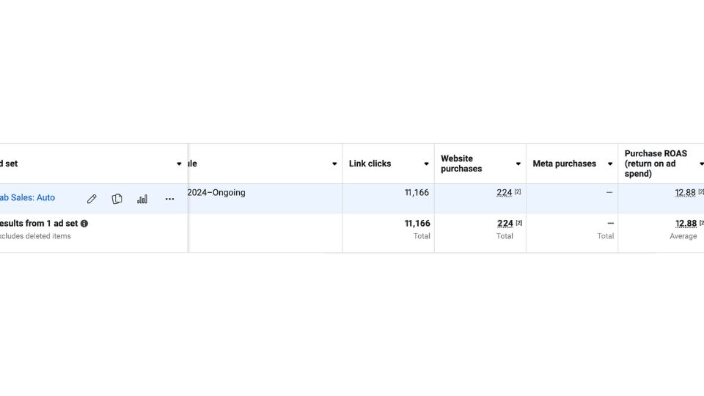This screenshot has width=704, height=396.
Task: Click the underlined 12.88 ROAS in ad set row
Action: click(685, 193)
